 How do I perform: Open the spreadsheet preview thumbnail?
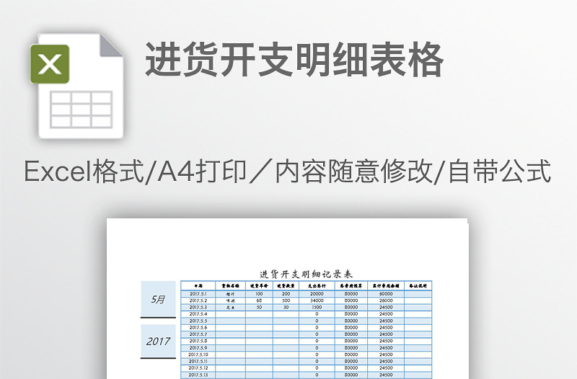pyautogui.click(x=287, y=299)
